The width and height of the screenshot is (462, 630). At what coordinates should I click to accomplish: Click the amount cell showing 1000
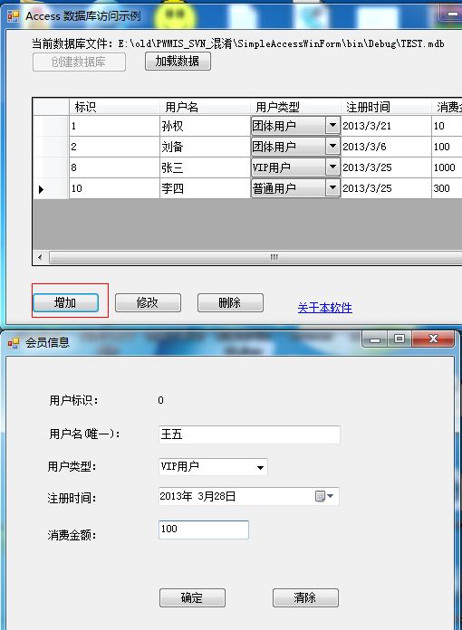click(x=447, y=167)
